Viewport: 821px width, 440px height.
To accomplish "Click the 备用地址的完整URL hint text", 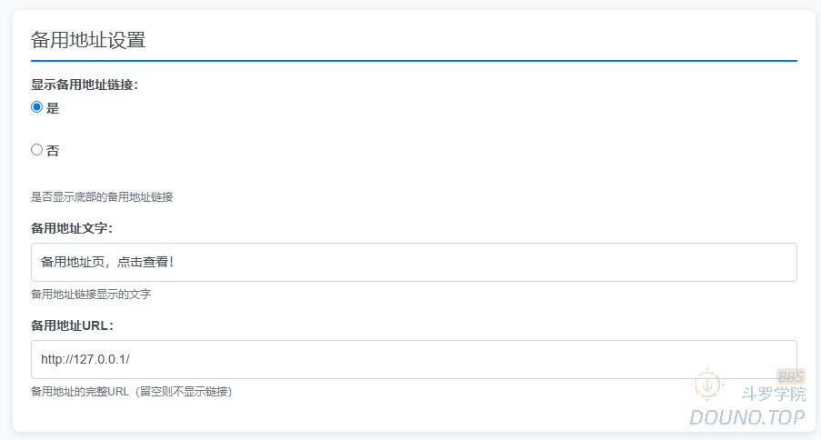I will [132, 391].
